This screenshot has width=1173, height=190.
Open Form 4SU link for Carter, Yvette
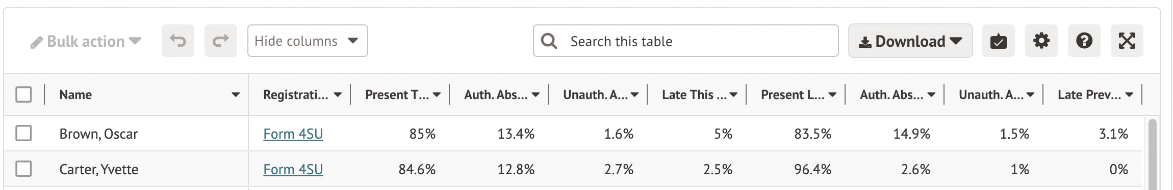[293, 169]
